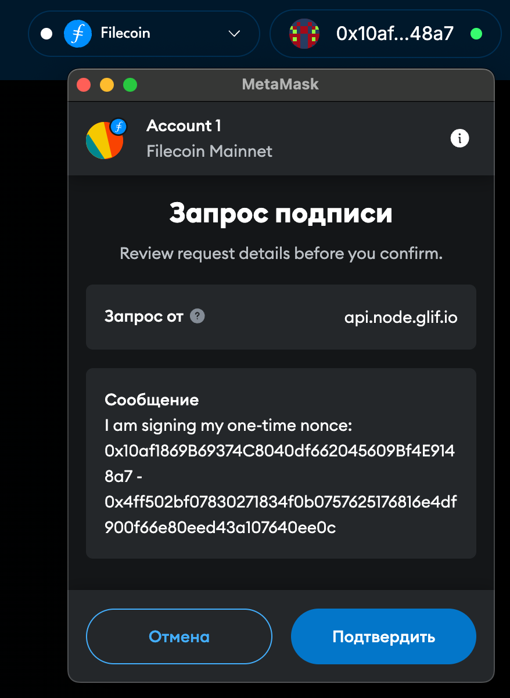Click the Filecoin logo in network selector

click(x=78, y=34)
